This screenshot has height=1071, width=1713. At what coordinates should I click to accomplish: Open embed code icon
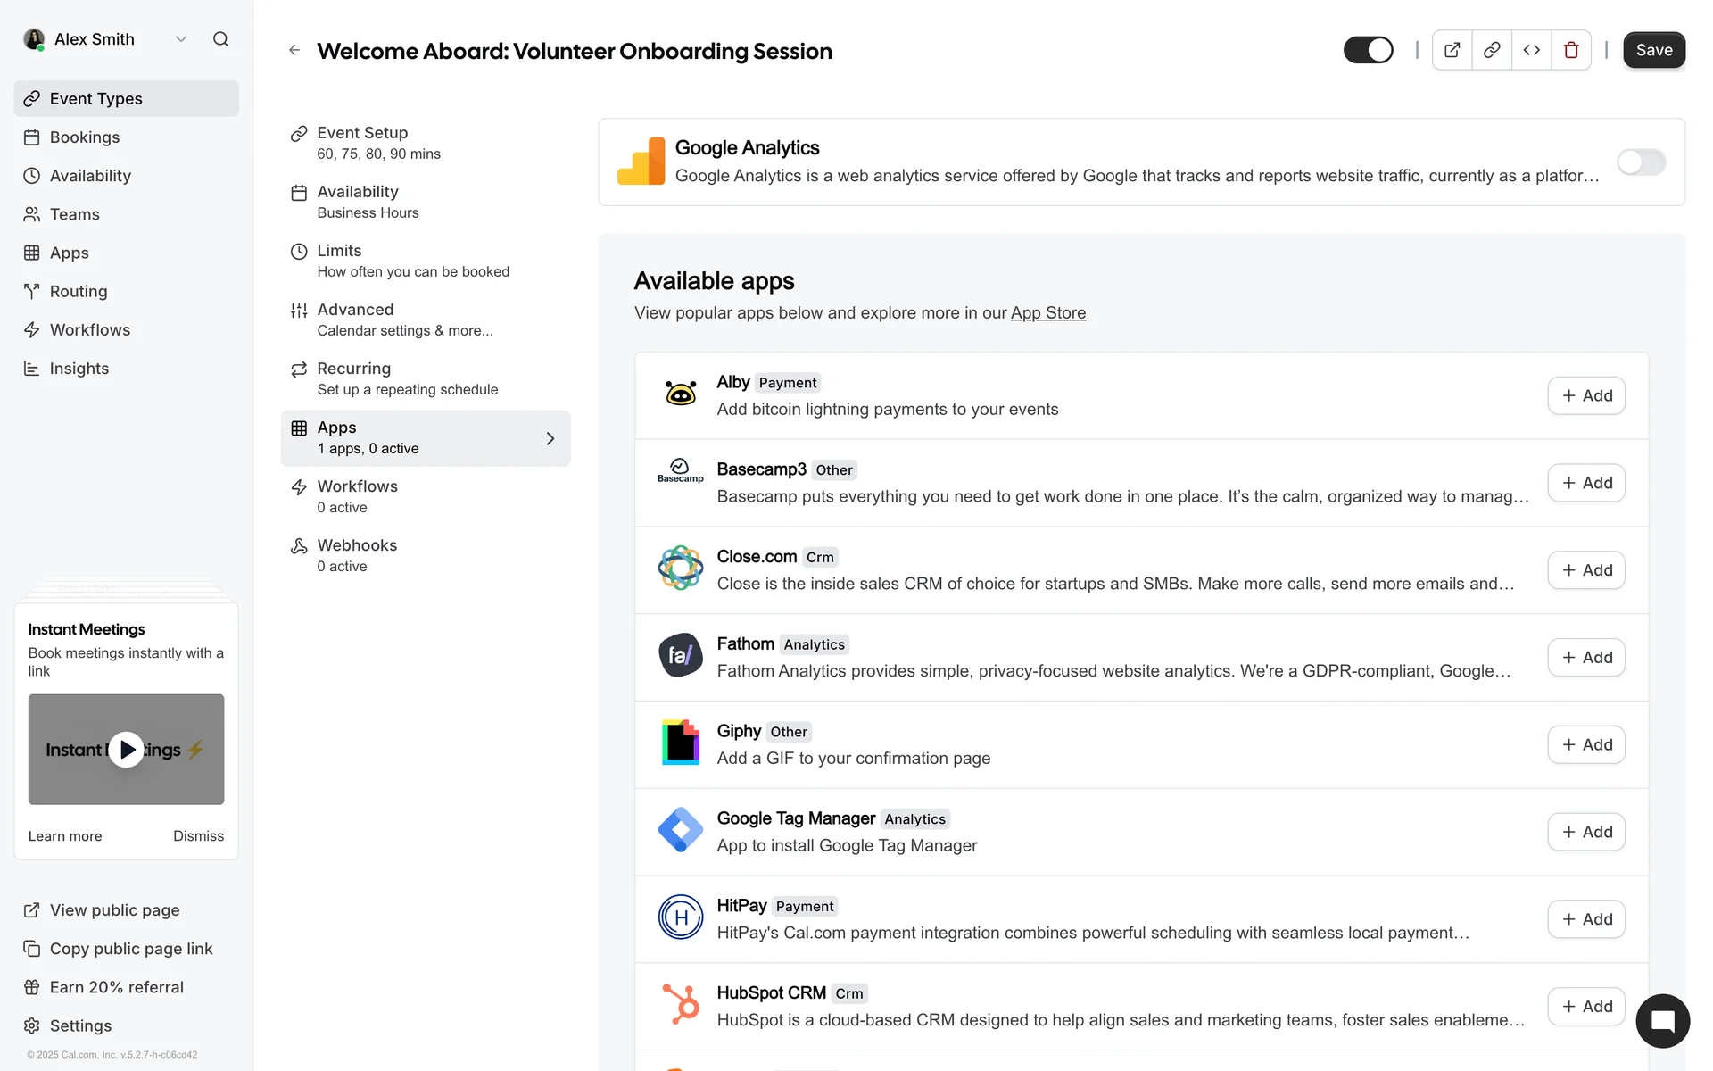(x=1531, y=50)
